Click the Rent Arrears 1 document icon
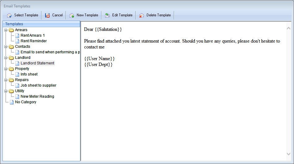 point(17,35)
